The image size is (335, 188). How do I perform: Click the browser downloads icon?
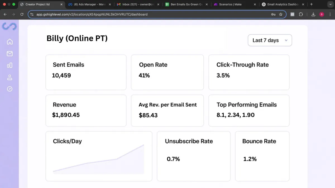[x=313, y=14]
